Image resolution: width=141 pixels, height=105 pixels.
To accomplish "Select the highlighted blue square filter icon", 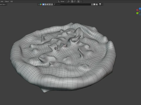I will click(x=43, y=4).
